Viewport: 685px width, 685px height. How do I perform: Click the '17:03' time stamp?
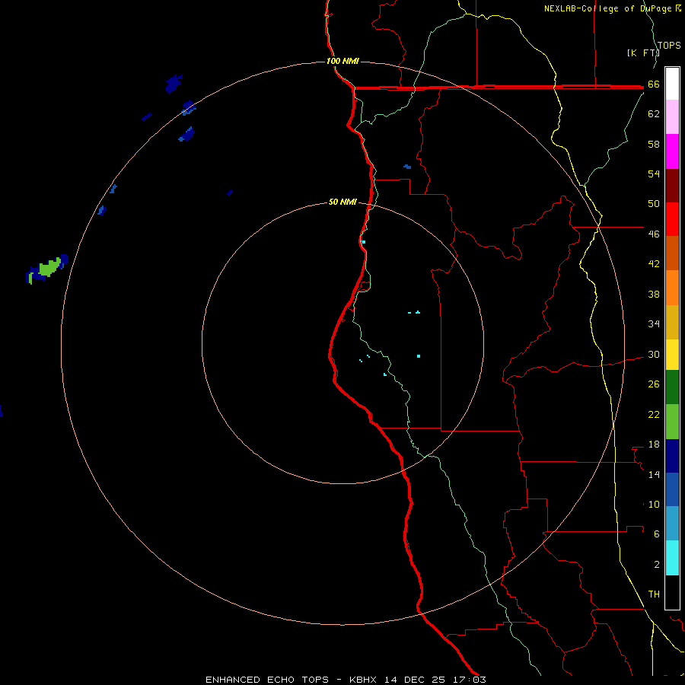click(470, 680)
